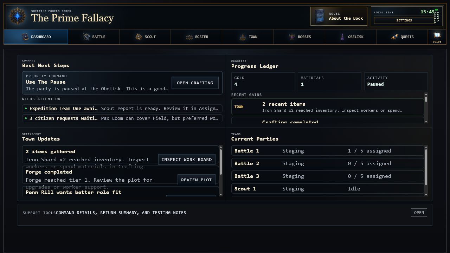Open the Guide book icon
This screenshot has width=450, height=253.
click(437, 35)
